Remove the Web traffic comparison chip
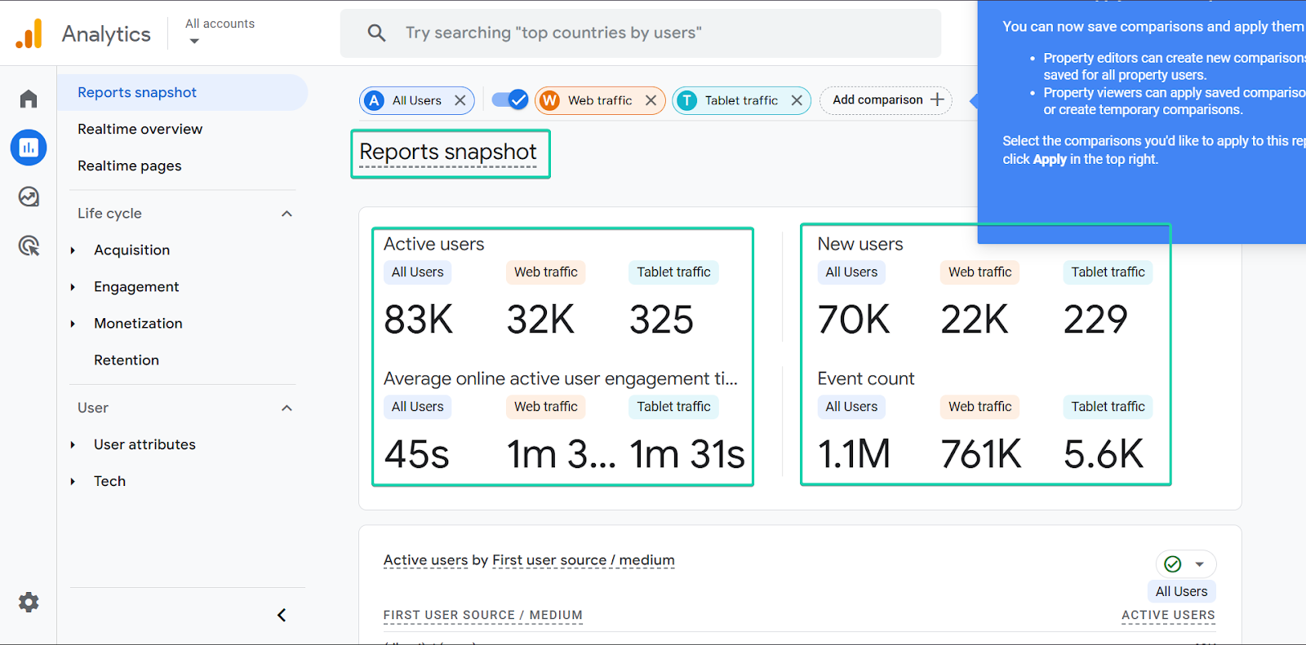The width and height of the screenshot is (1306, 645). point(651,100)
